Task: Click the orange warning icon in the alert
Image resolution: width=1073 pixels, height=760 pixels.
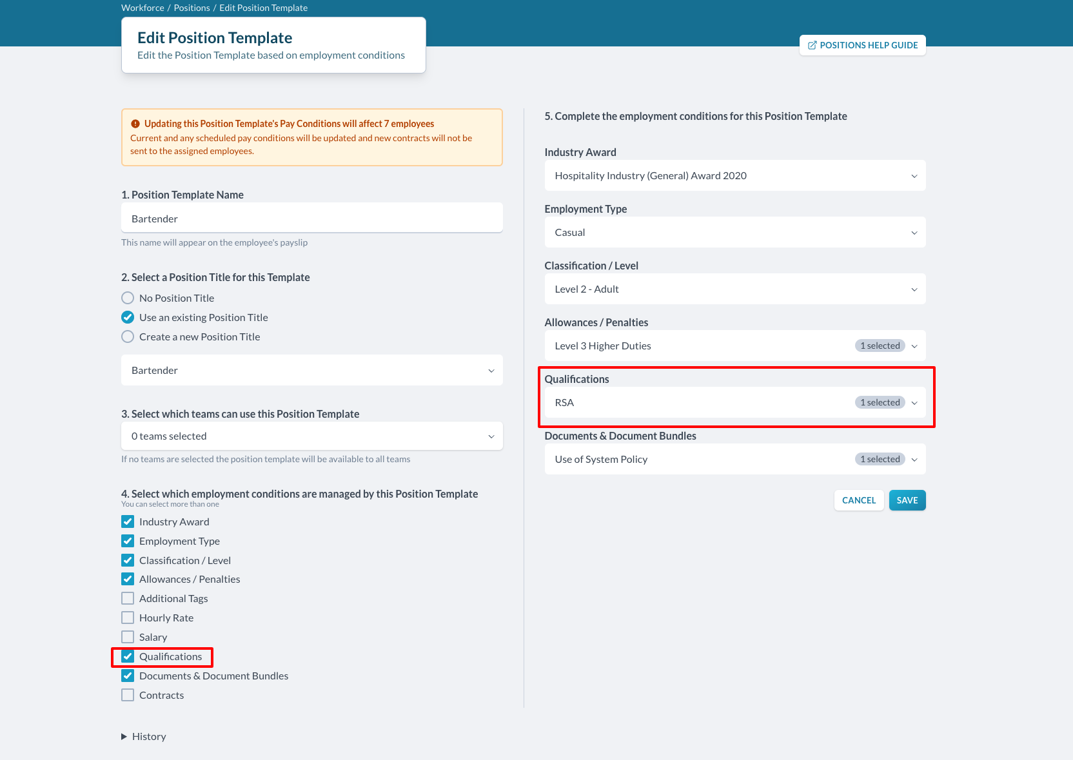Action: 135,124
